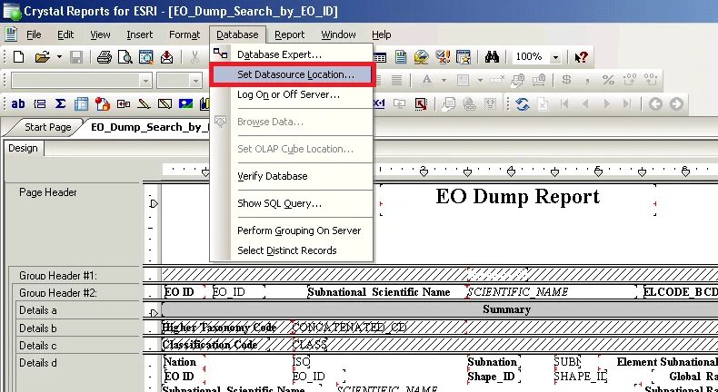The height and width of the screenshot is (392, 718).
Task: Insert Line pencil icon
Action: click(x=144, y=104)
